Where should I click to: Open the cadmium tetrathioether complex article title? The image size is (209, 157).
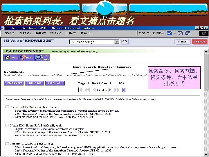49,129
